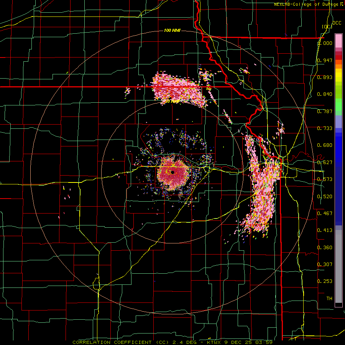Select the 0.307 scale value

(325, 264)
